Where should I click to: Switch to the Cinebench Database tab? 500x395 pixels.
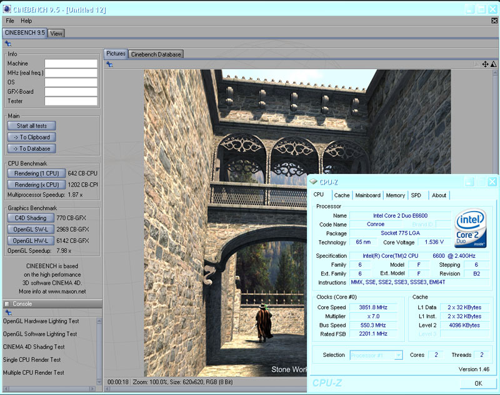[156, 54]
